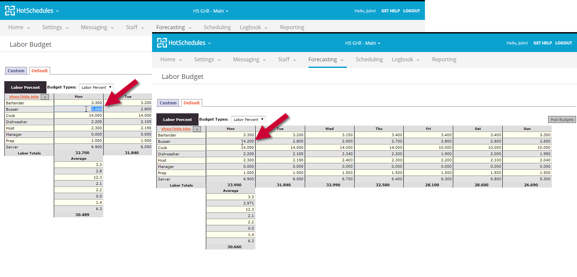
Task: Switch to the Custom tab in front window
Action: click(x=168, y=103)
